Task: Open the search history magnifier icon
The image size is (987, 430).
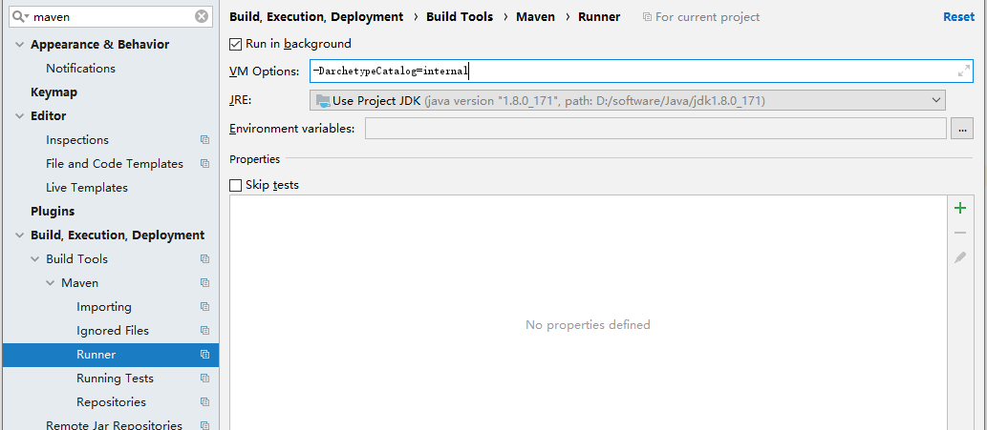Action: tap(21, 17)
